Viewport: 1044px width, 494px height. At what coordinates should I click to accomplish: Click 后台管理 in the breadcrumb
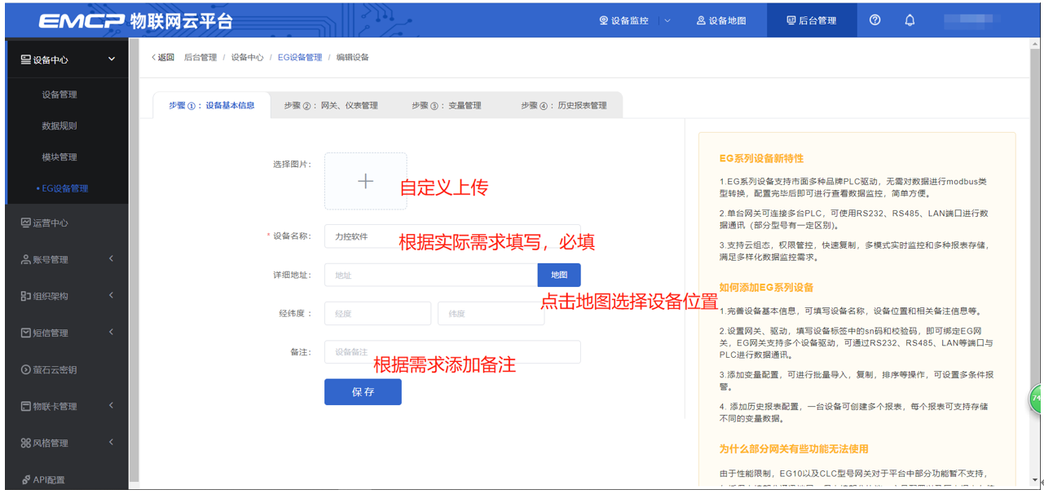tap(200, 57)
